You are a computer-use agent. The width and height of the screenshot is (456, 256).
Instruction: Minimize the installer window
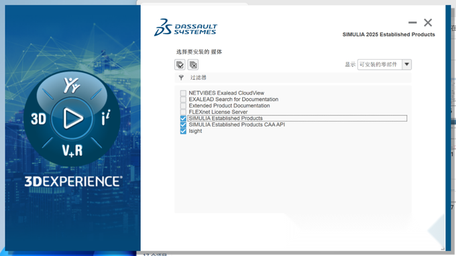tap(412, 22)
